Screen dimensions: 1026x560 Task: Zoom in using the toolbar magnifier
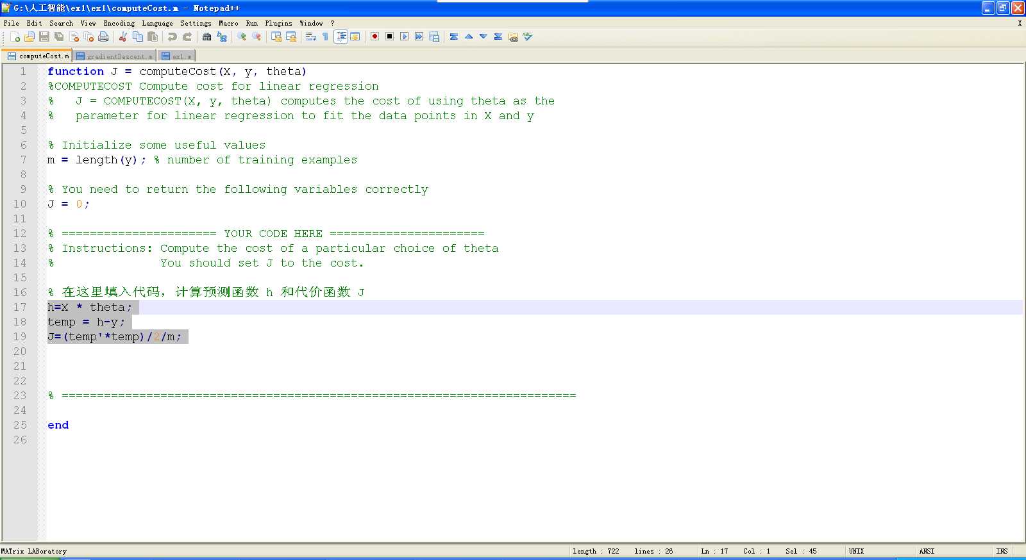[241, 37]
